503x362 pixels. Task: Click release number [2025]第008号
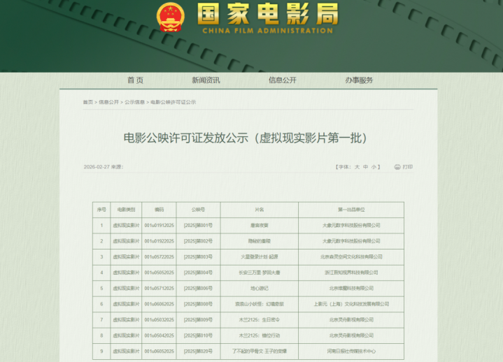(198, 304)
